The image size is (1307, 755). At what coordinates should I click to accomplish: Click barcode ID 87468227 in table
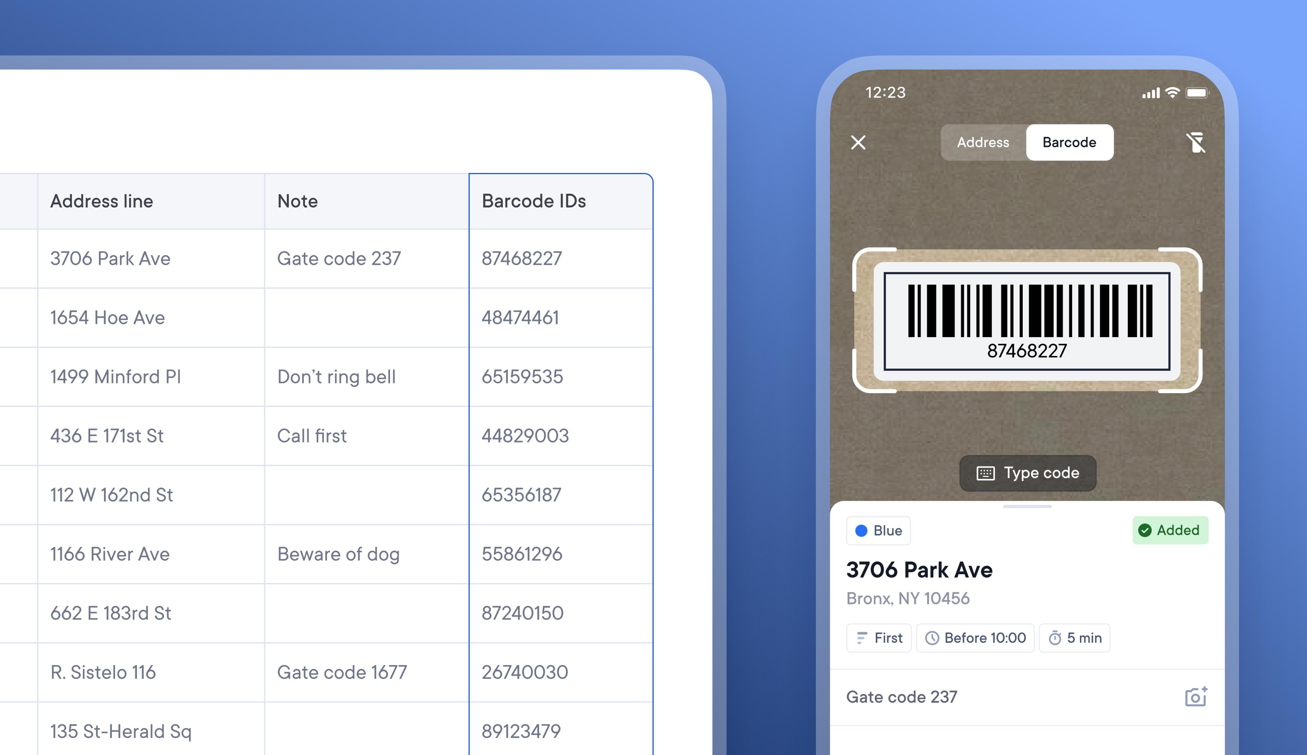[561, 258]
